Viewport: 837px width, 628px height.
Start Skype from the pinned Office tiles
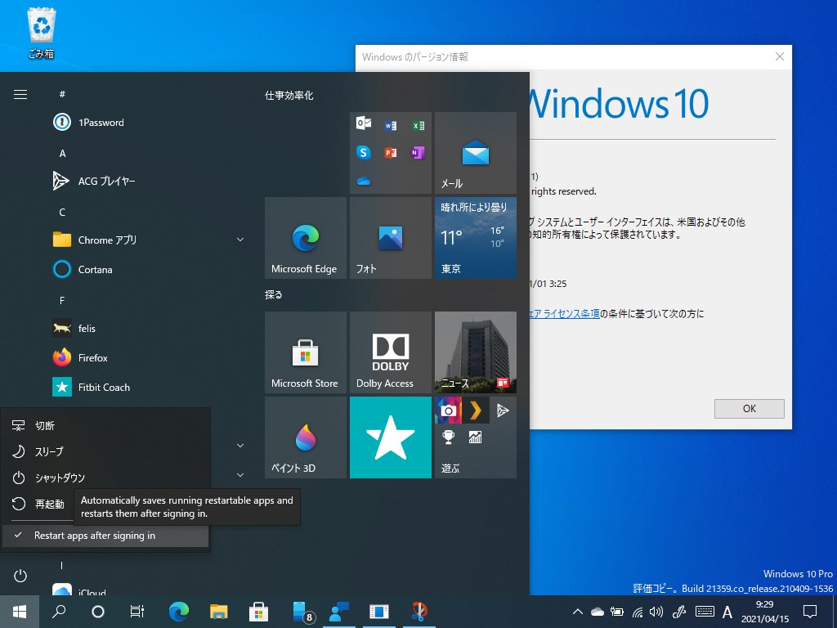click(364, 152)
